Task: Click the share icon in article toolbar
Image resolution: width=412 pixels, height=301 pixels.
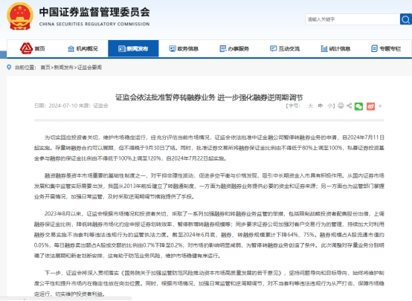Action: [x=350, y=106]
